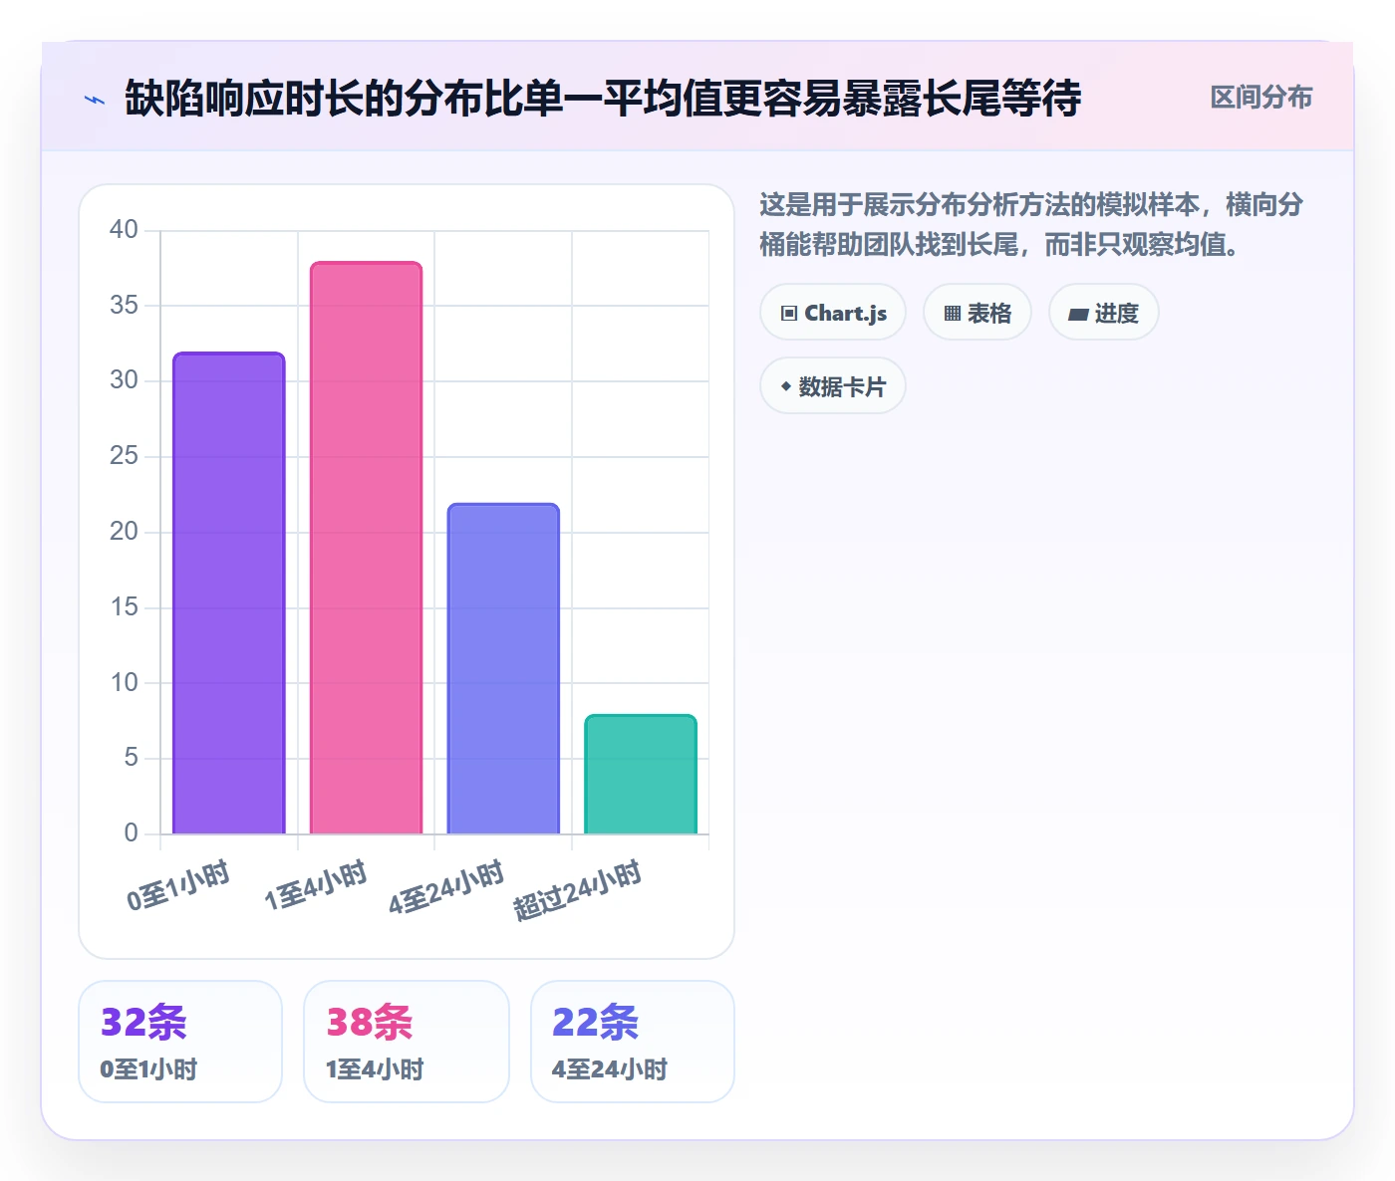The width and height of the screenshot is (1395, 1181).
Task: Click the purple bar for 0至1小时
Action: click(229, 593)
